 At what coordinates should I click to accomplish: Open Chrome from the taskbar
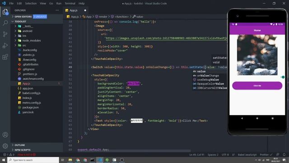tap(78, 160)
